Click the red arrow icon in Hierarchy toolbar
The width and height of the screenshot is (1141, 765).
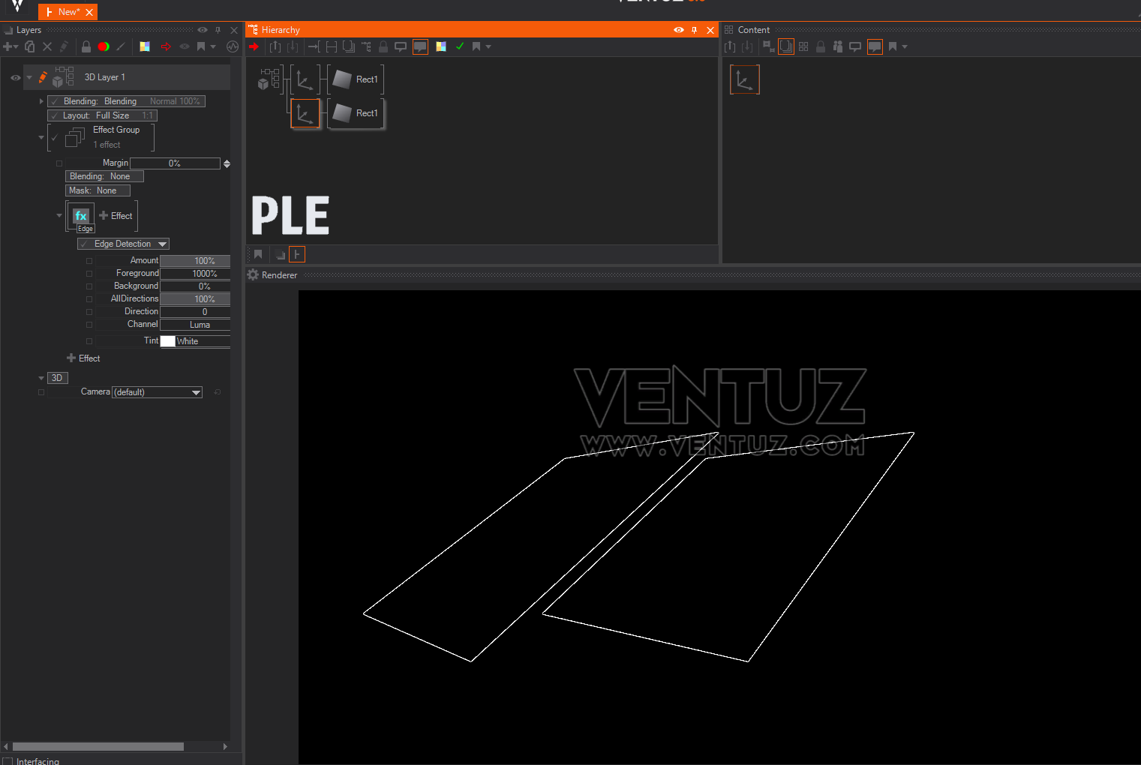[x=254, y=46]
